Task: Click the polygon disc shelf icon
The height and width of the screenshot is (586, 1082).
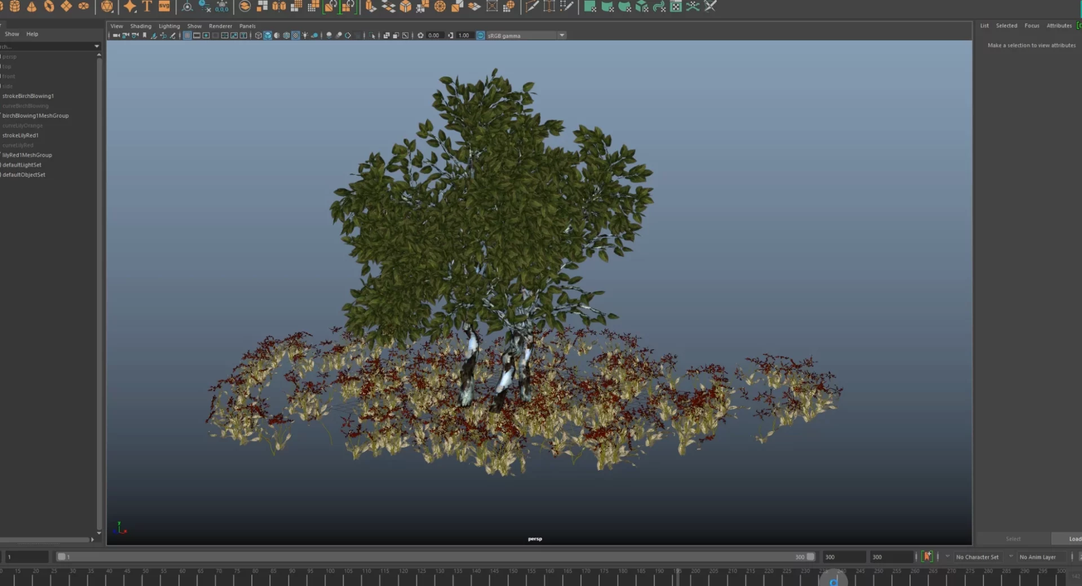Action: [83, 6]
